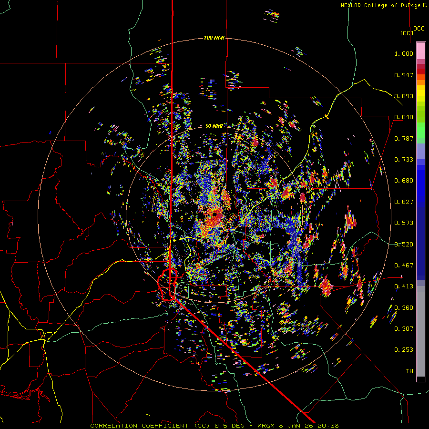Click the 0.360 legend value

click(x=404, y=308)
